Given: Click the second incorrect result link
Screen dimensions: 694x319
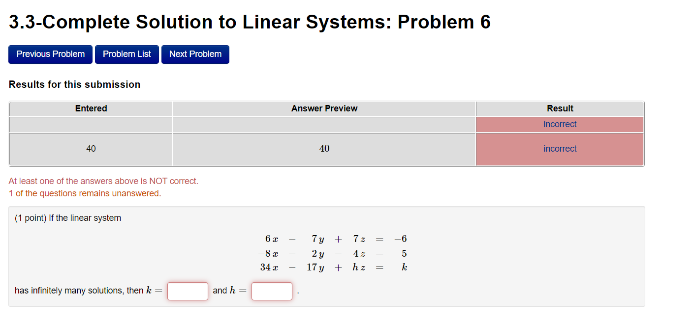Looking at the screenshot, I should 560,149.
